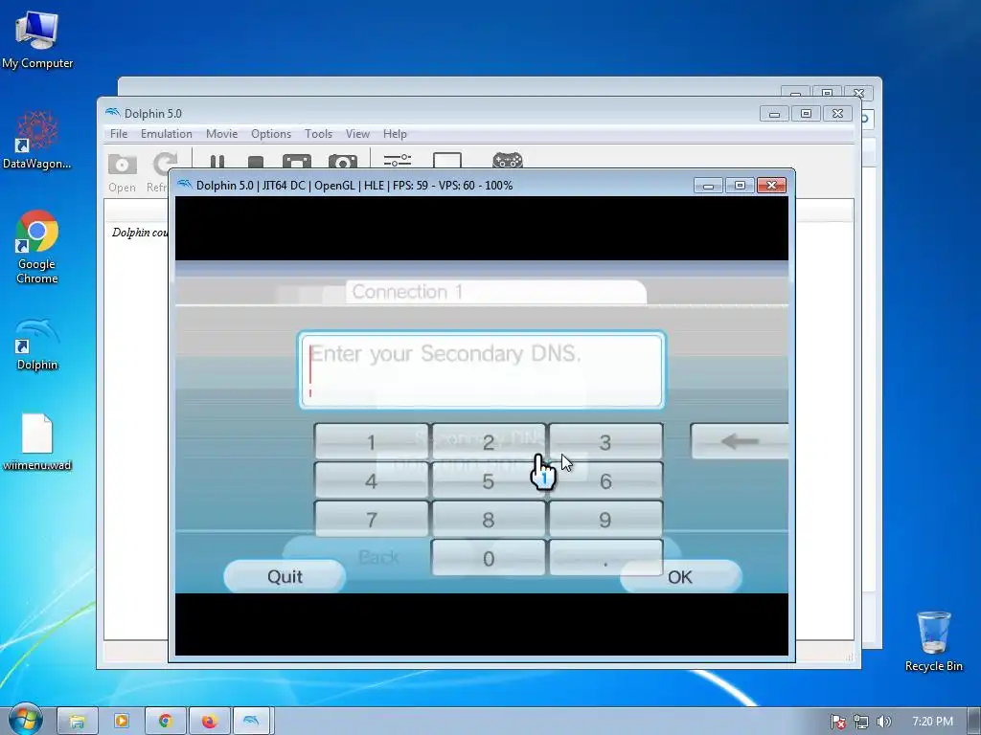Click the backspace arrow key on keypad
Screen dimensions: 981x735
click(740, 441)
